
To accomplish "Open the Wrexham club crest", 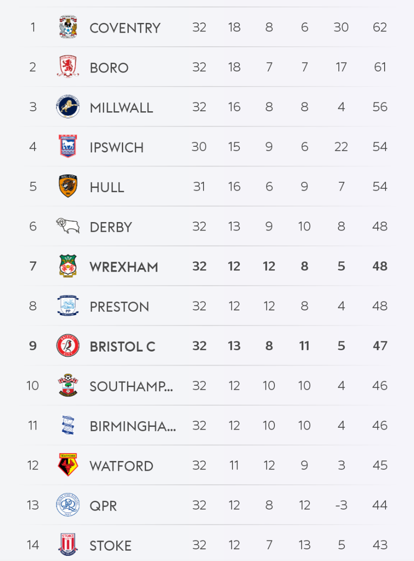I will (x=68, y=266).
